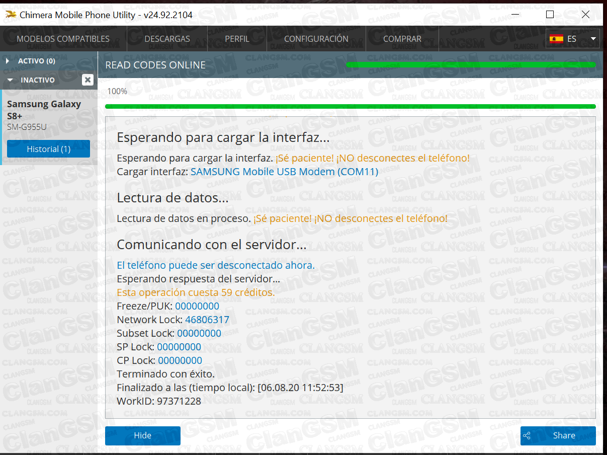607x455 pixels.
Task: Click 'El teléfono puede ser desconectado ahora.'
Action: point(216,265)
